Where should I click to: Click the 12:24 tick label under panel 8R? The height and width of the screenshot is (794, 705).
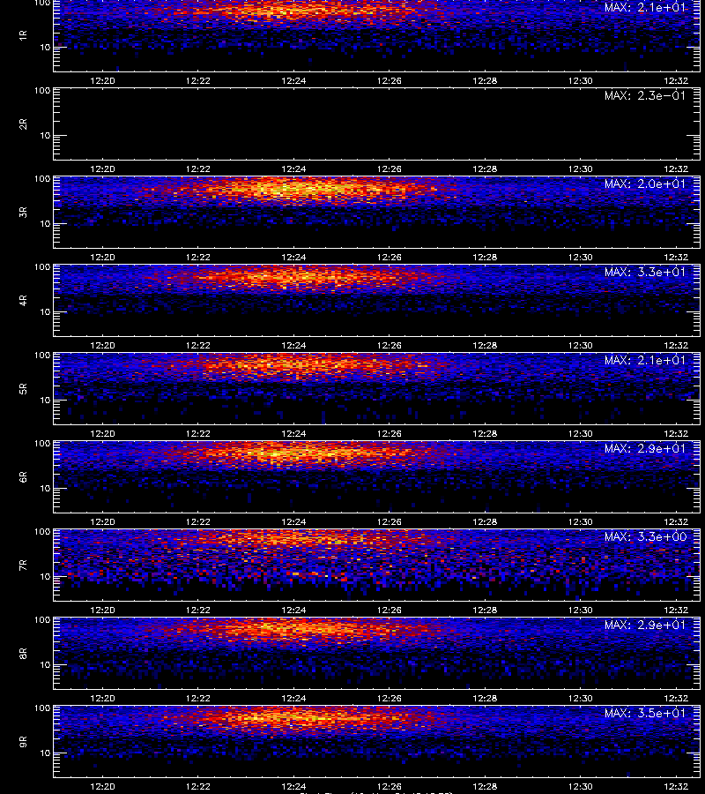[293, 699]
